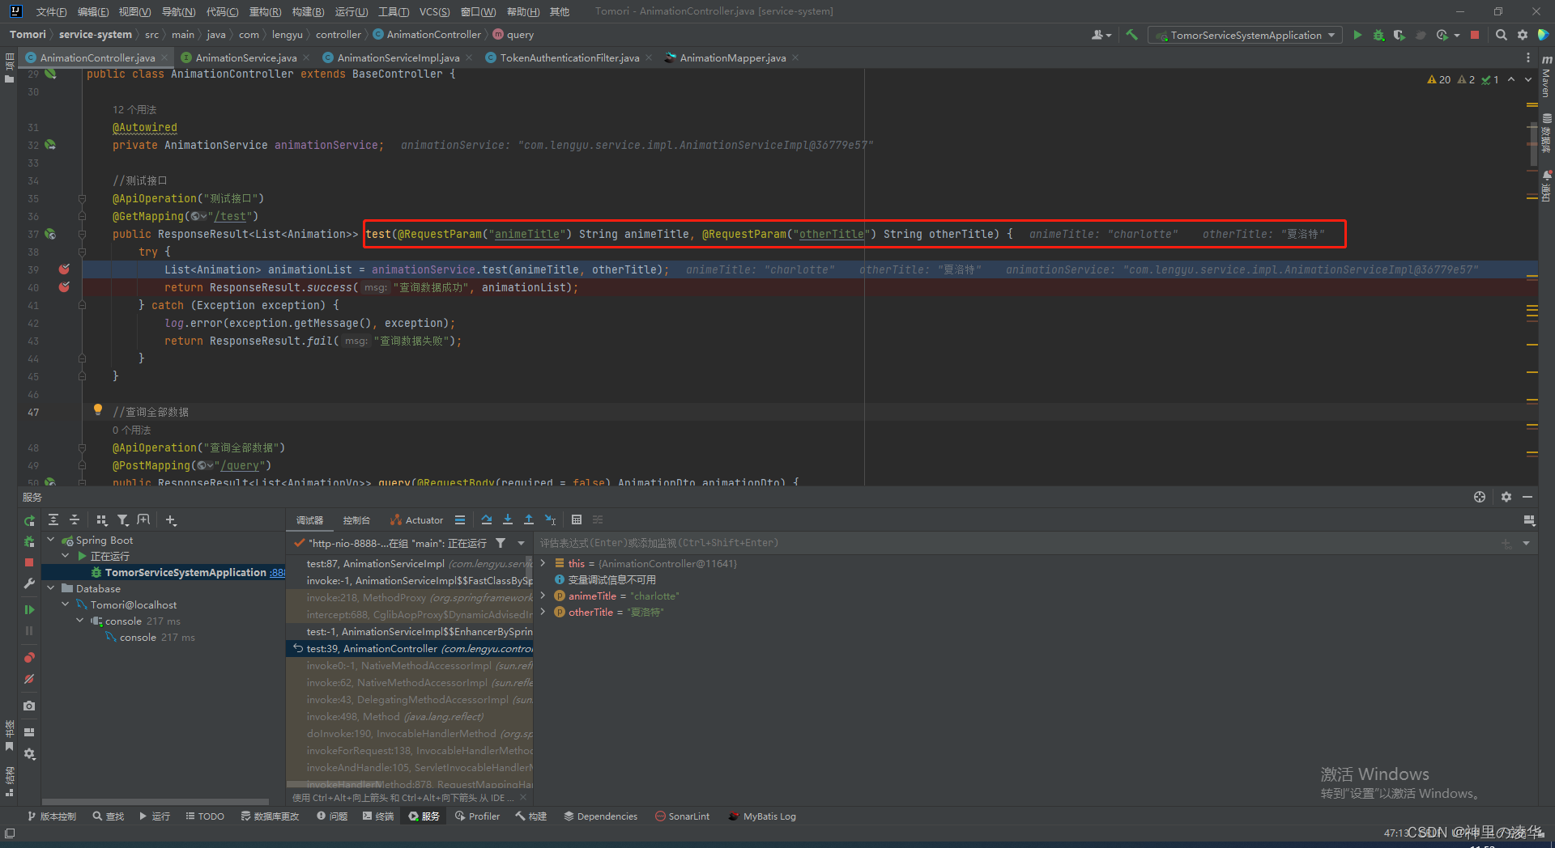The height and width of the screenshot is (848, 1555).
Task: Click the Build project hammer icon
Action: tap(1131, 35)
